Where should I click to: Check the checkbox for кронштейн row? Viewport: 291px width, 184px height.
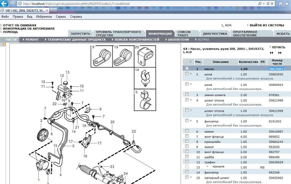click(x=187, y=141)
